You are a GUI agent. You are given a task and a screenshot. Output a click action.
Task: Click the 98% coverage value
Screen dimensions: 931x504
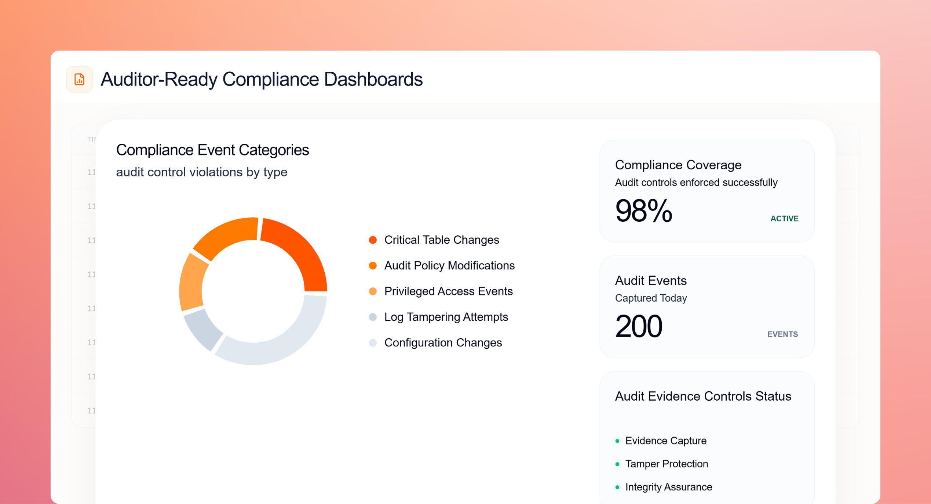pyautogui.click(x=644, y=211)
